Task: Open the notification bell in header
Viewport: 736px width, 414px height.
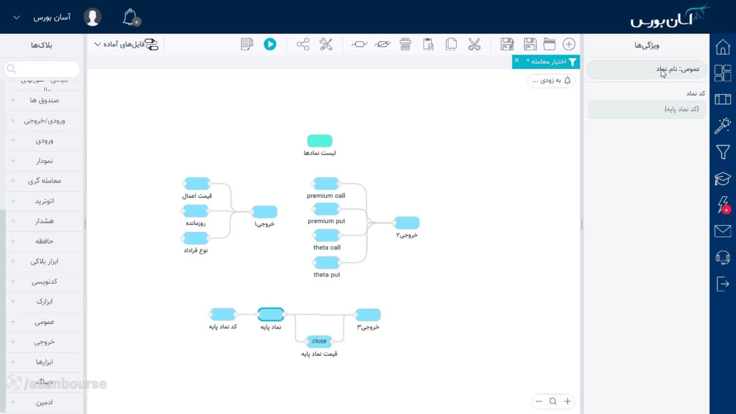Action: coord(131,17)
